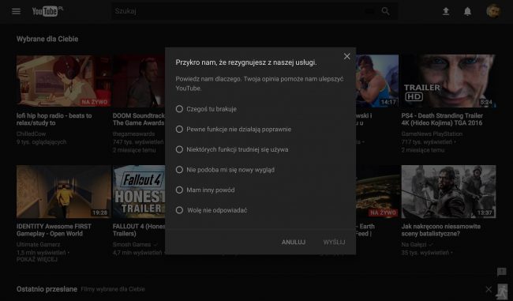Click 'Jak nakręcono niesamowite sceny batalistyczne?' title
The width and height of the screenshot is (513, 301).
[441, 230]
